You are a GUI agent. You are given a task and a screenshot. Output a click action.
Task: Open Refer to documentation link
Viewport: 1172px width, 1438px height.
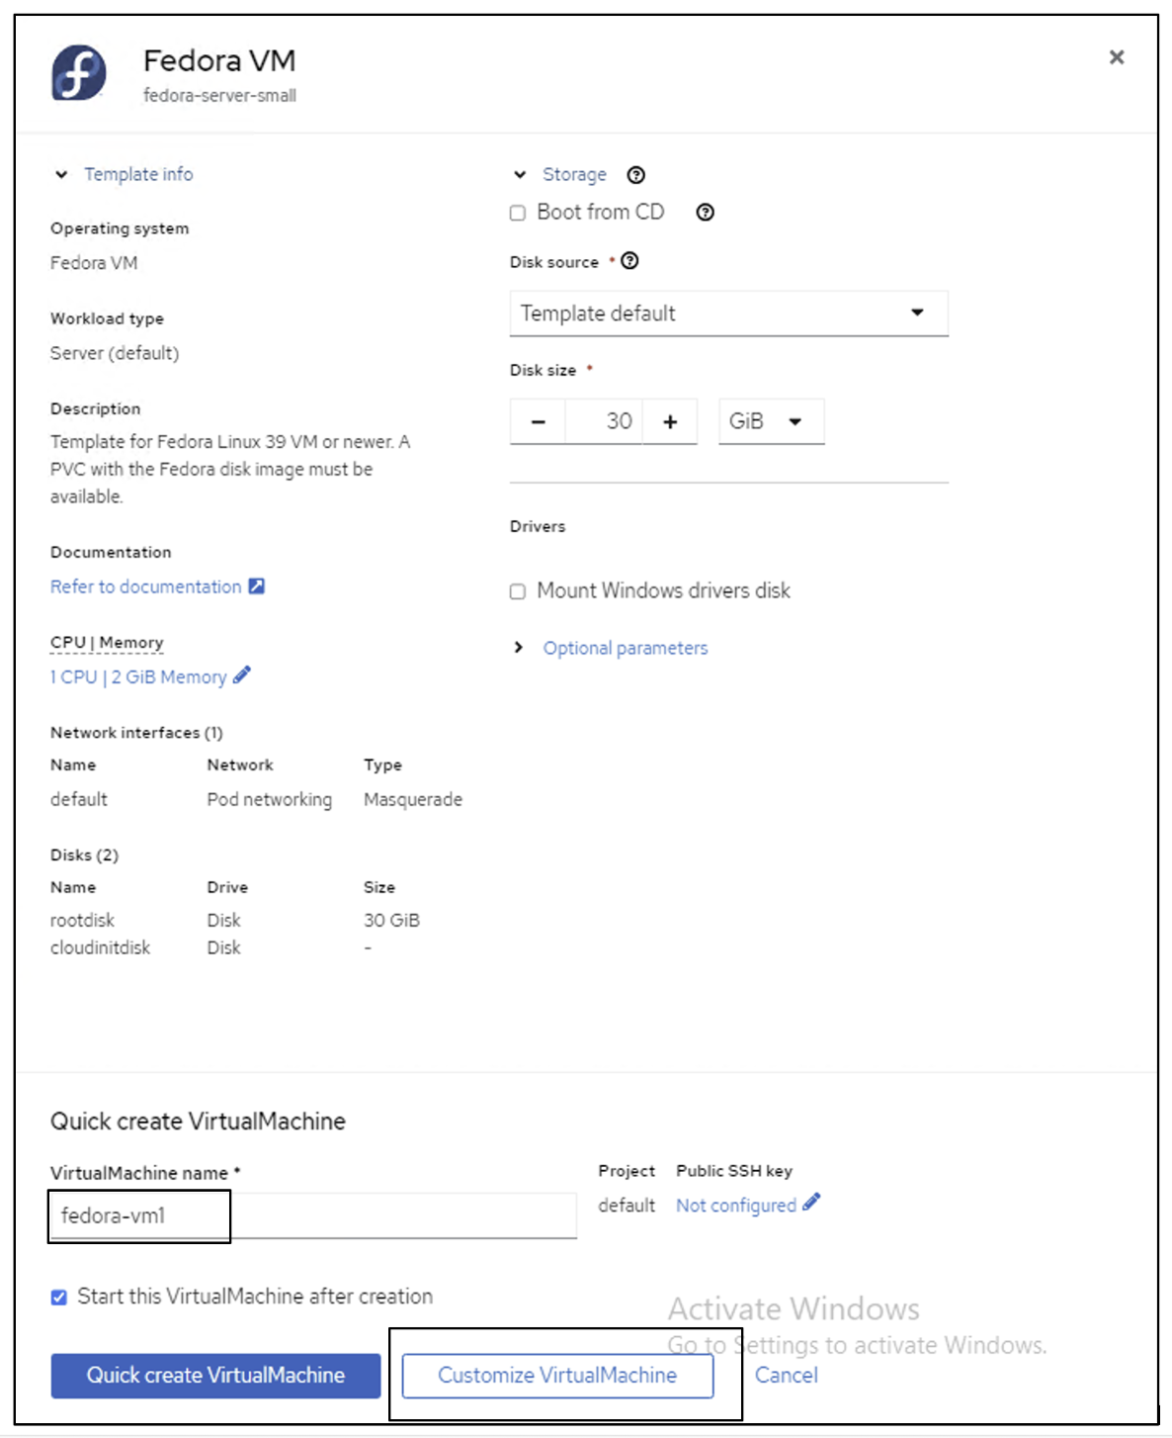pos(143,585)
